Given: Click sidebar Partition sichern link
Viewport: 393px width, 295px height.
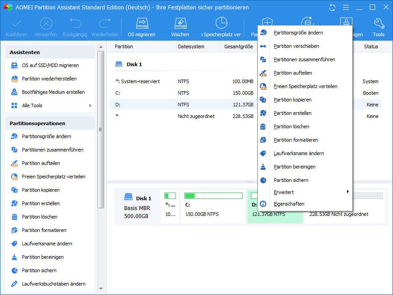Looking at the screenshot, I should tap(39, 270).
